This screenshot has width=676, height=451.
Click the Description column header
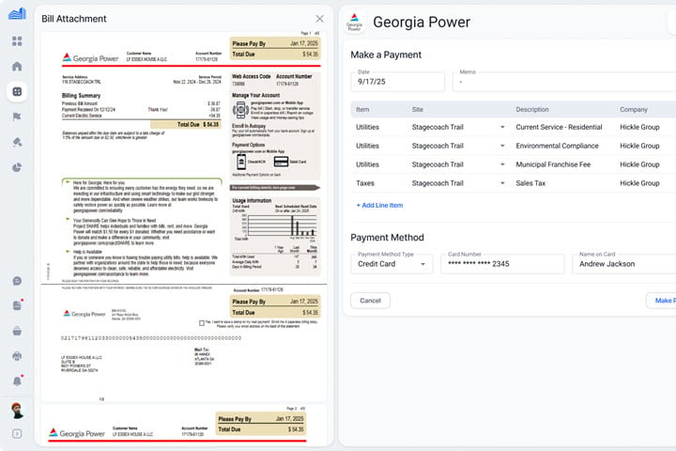pyautogui.click(x=532, y=110)
